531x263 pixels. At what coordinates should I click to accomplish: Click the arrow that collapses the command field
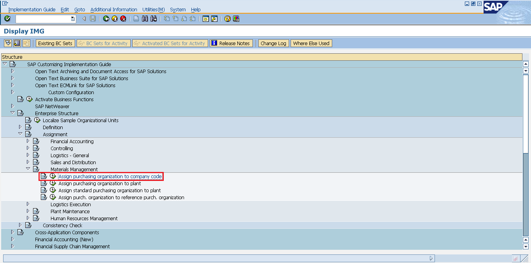pyautogui.click(x=84, y=19)
